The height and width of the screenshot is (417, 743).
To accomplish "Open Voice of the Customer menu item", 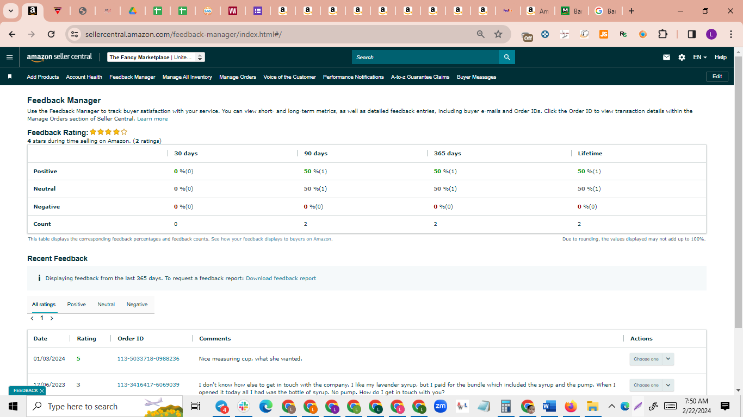I will (x=289, y=77).
